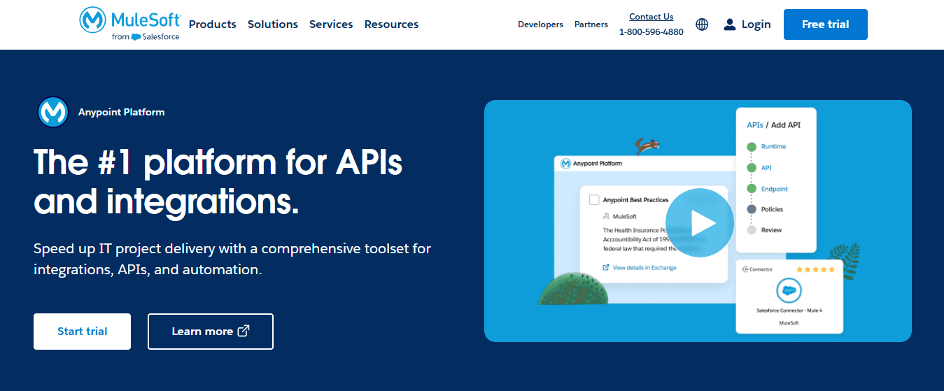
Task: Click the Contact Us link
Action: click(x=651, y=17)
